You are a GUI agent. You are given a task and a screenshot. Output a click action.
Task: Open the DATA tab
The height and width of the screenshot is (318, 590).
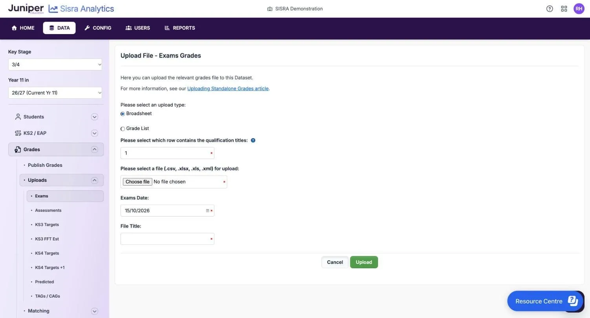pyautogui.click(x=59, y=28)
